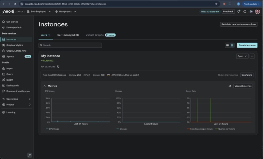Open the browser extensions puzzle icon
This screenshot has width=263, height=159.
(230, 4)
